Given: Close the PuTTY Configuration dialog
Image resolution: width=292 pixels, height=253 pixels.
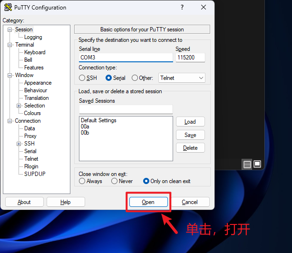Looking at the screenshot, I should tap(204, 7).
